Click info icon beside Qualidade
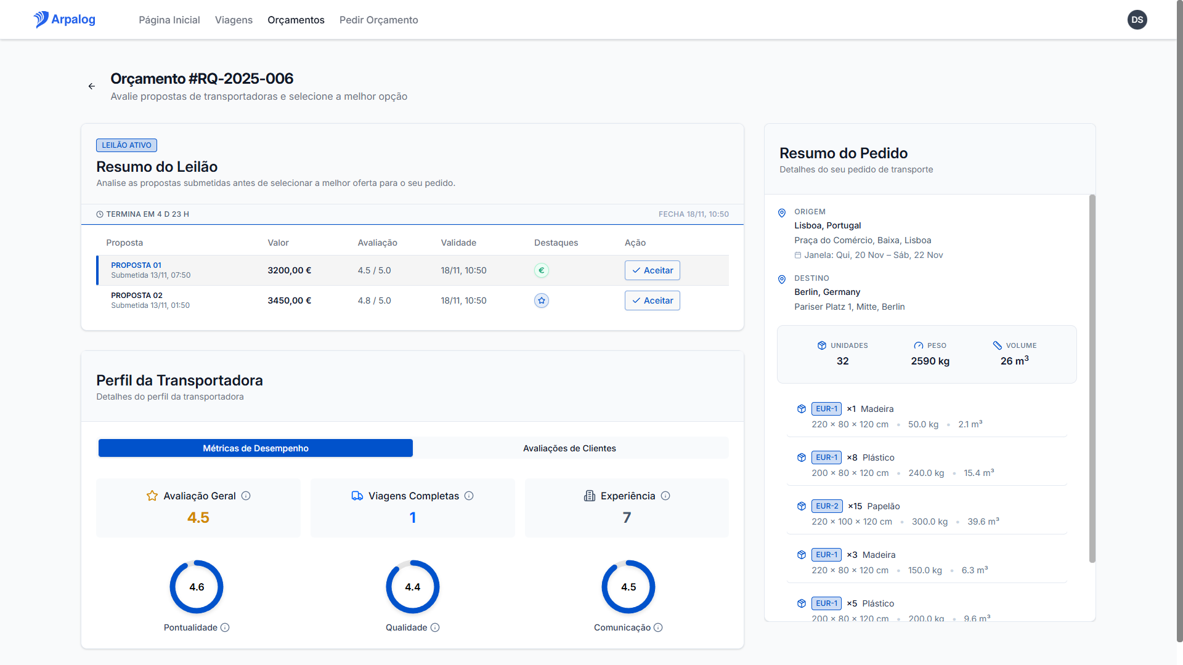 (x=435, y=627)
